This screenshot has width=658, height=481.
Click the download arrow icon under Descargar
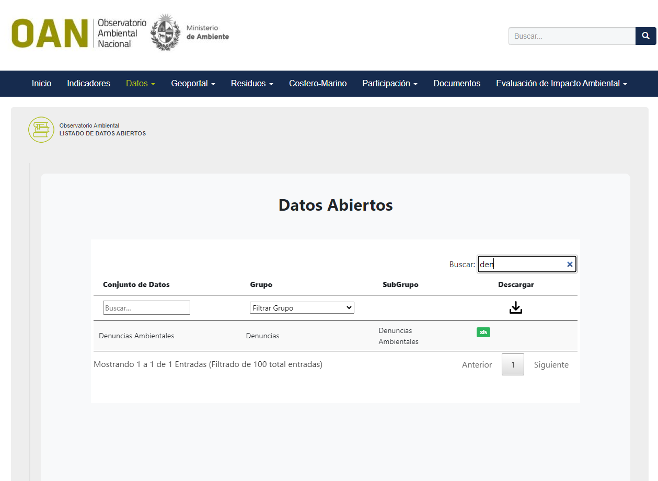coord(516,308)
